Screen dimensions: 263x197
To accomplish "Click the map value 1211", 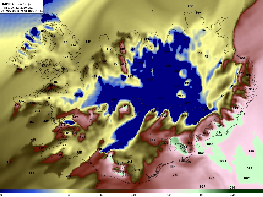I will pos(153,111).
